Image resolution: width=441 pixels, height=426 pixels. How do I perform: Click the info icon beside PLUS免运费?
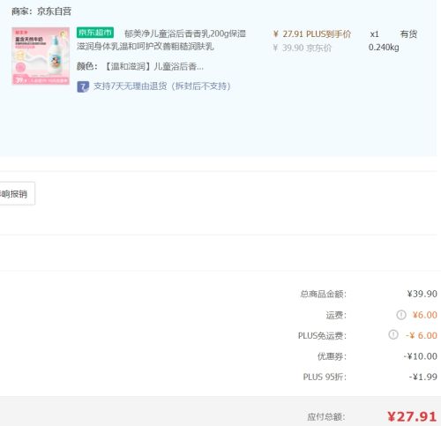393,335
